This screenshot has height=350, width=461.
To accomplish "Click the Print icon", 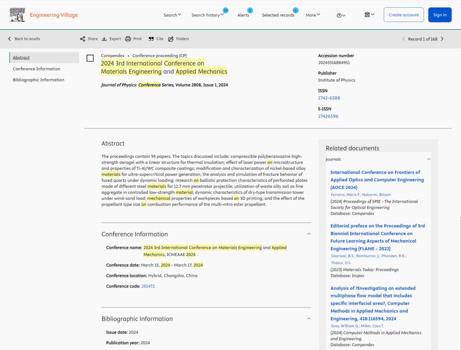I will pyautogui.click(x=128, y=39).
